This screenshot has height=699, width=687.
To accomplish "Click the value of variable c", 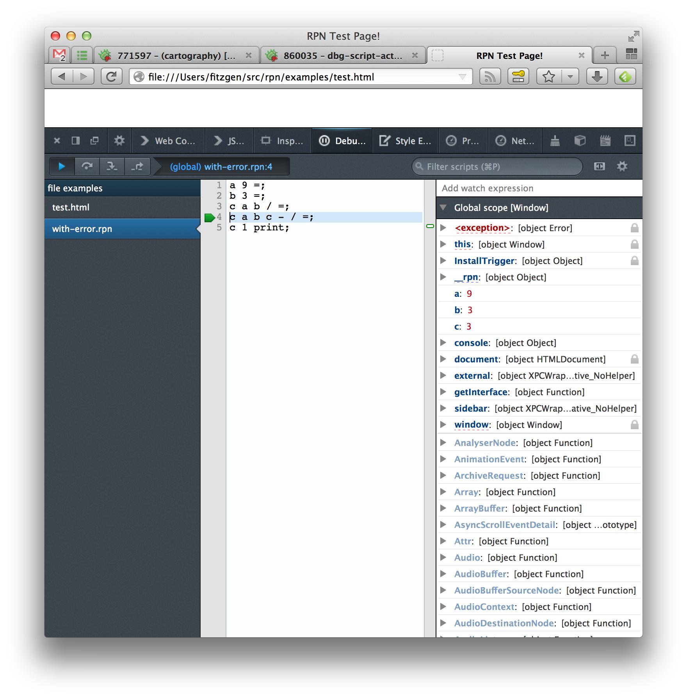I will tap(469, 326).
